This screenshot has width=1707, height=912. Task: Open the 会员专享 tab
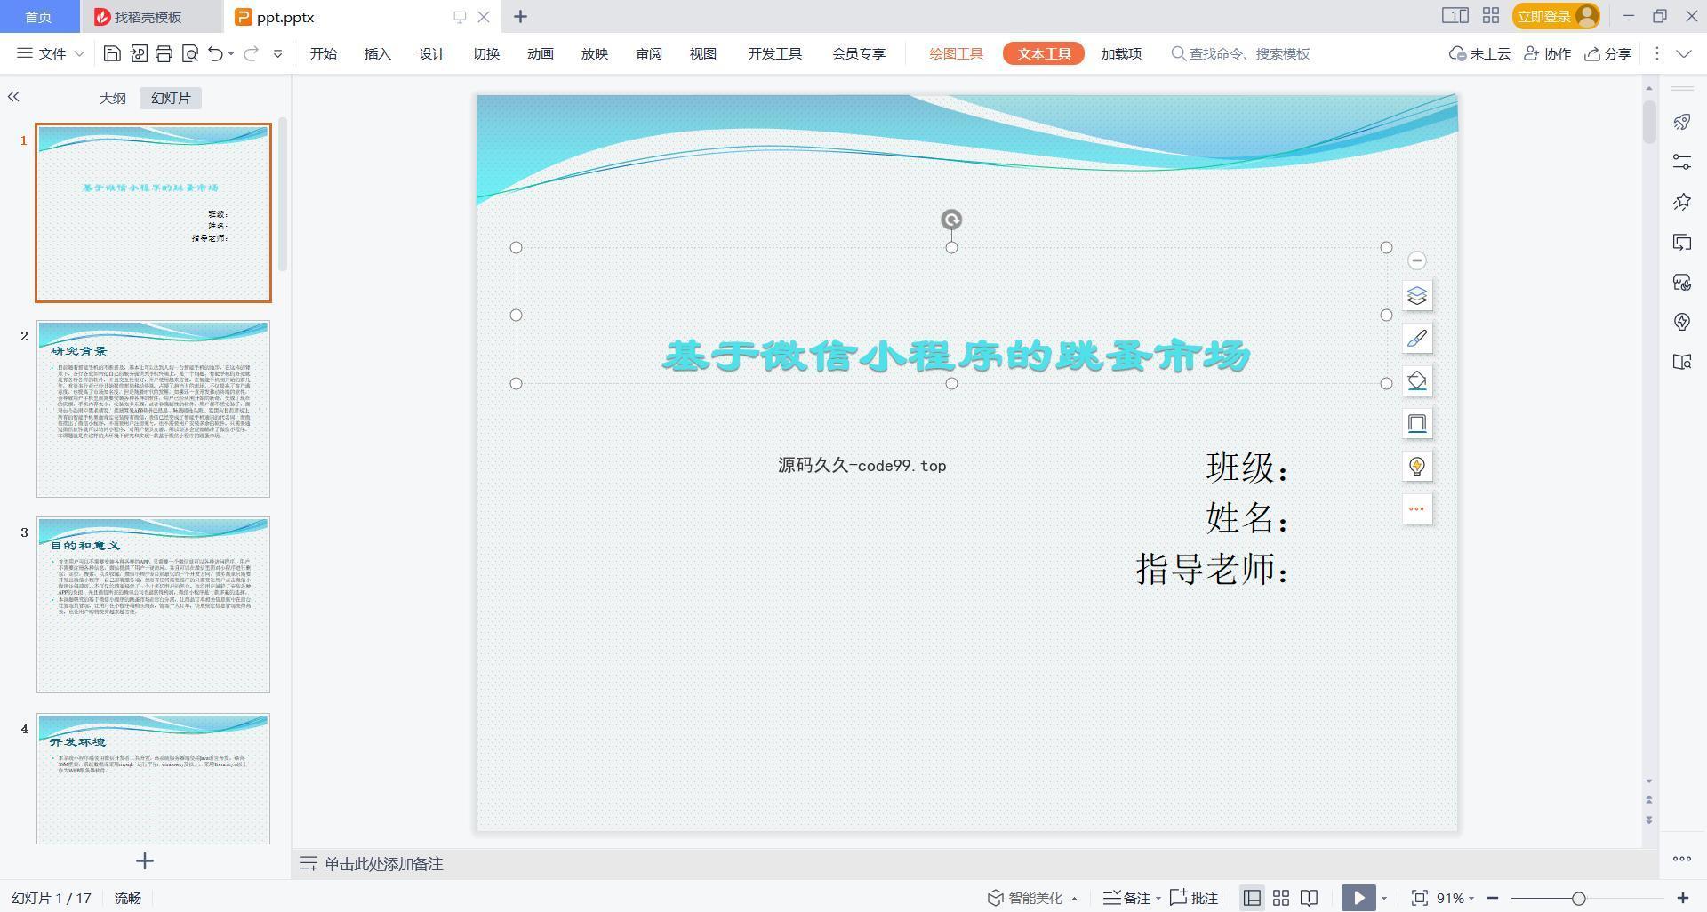point(859,53)
